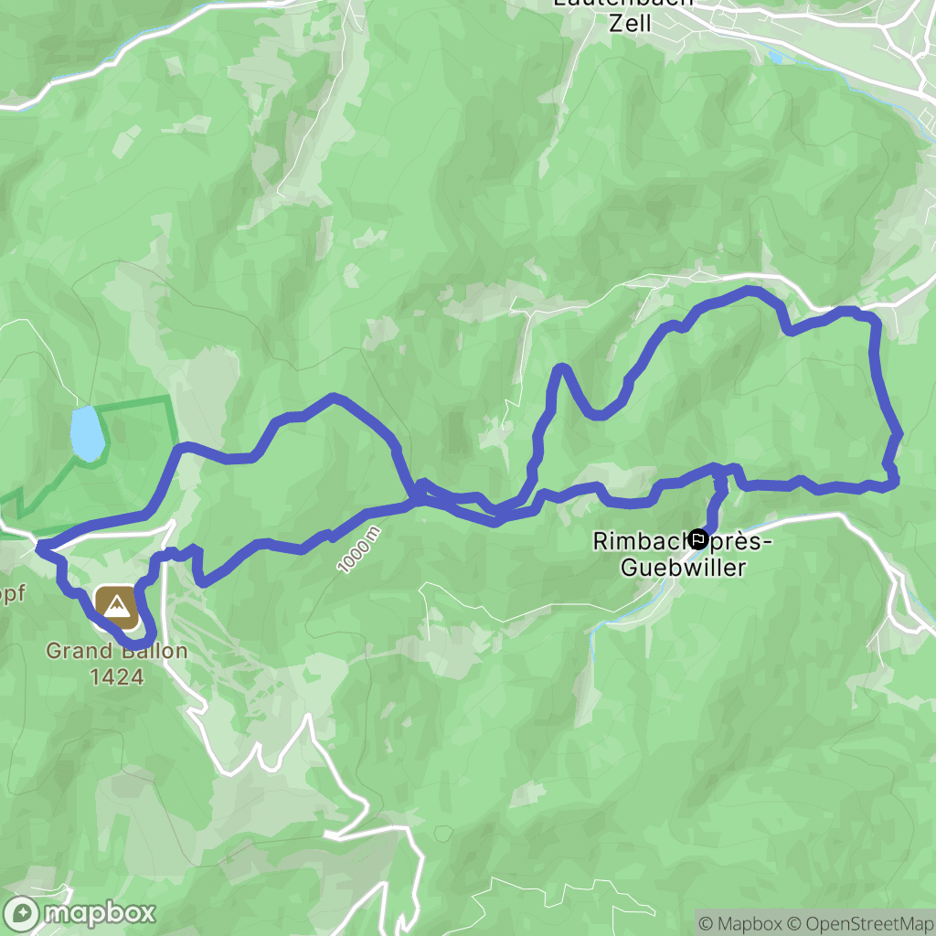The height and width of the screenshot is (936, 936).
Task: Click the small blue pond near Lautenbach Zell
Action: pos(775,58)
